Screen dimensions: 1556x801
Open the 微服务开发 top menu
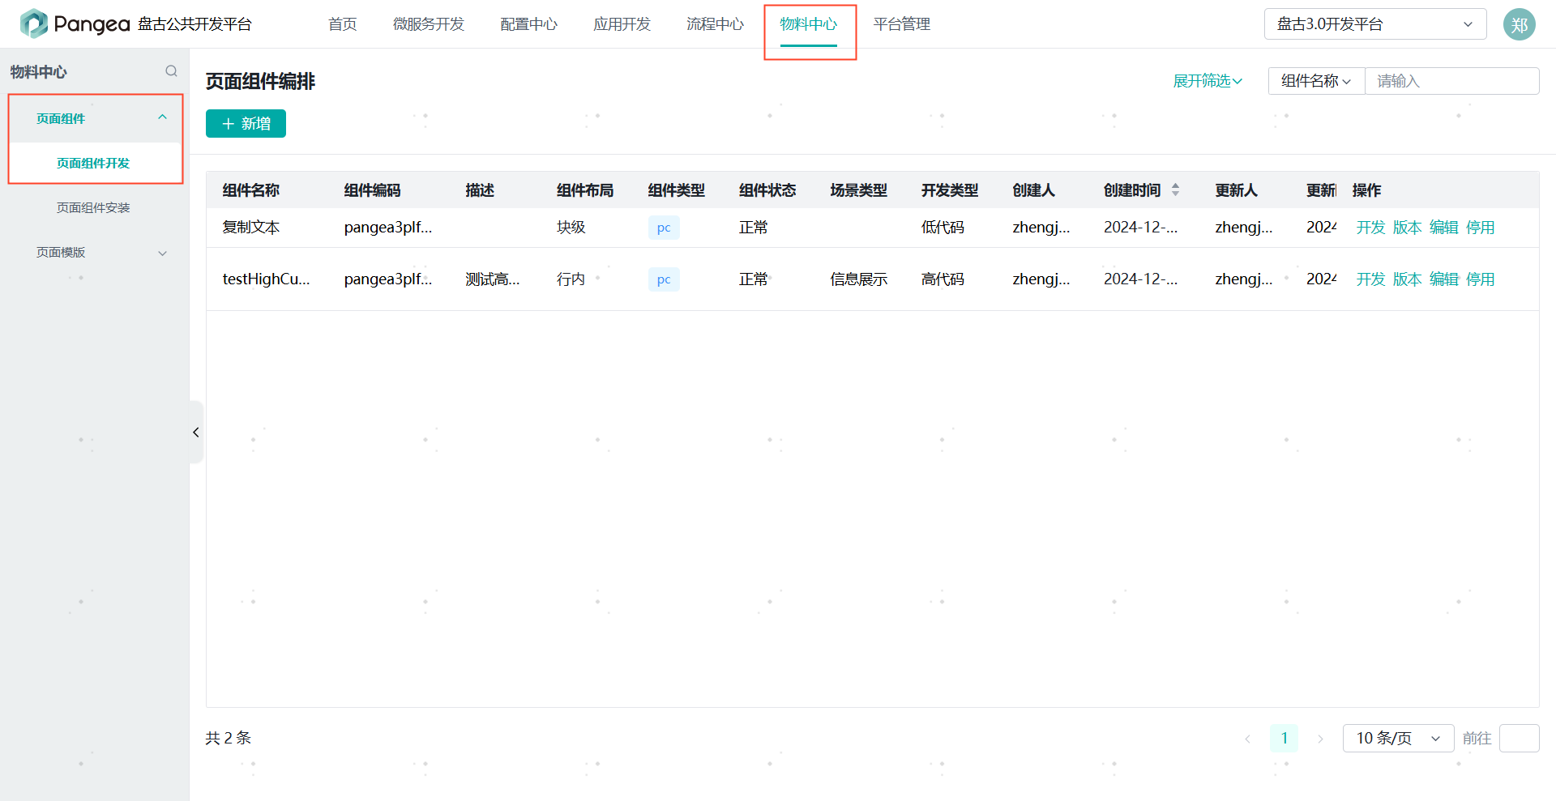point(429,24)
